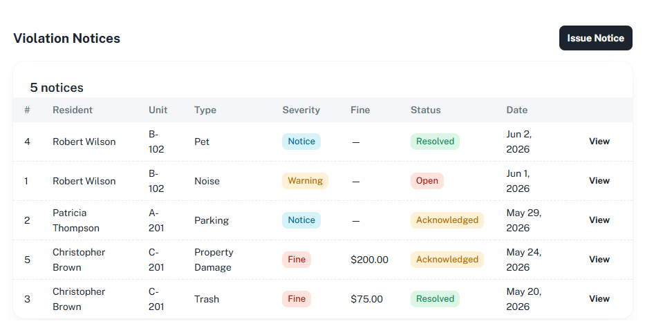Viewport: 645px width, 328px height.
Task: Click the Parking violation type cell
Action: point(212,221)
